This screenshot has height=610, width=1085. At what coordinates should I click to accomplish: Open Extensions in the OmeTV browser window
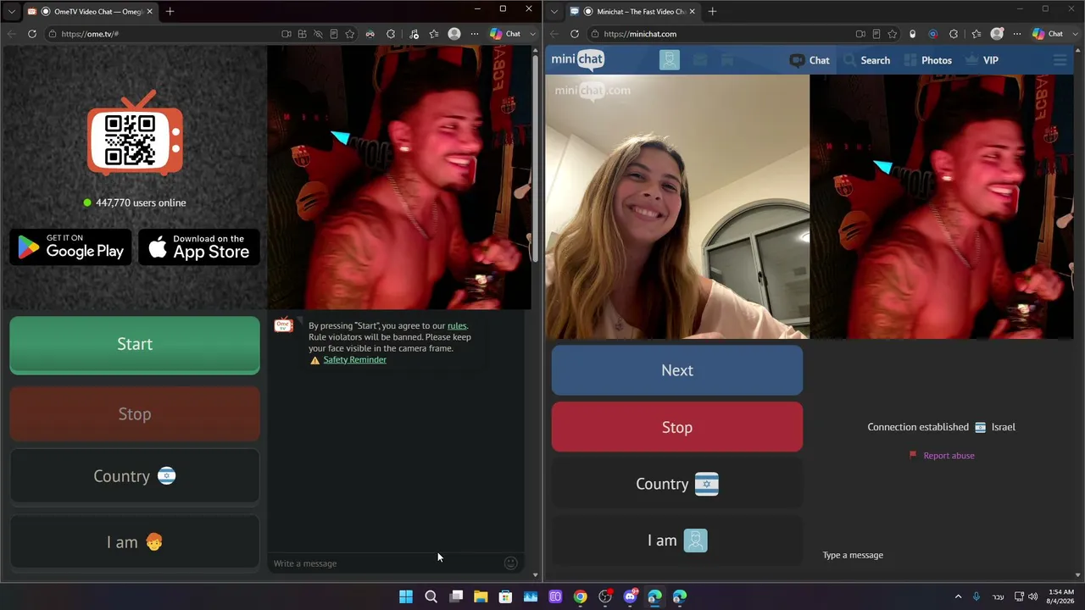pos(391,34)
